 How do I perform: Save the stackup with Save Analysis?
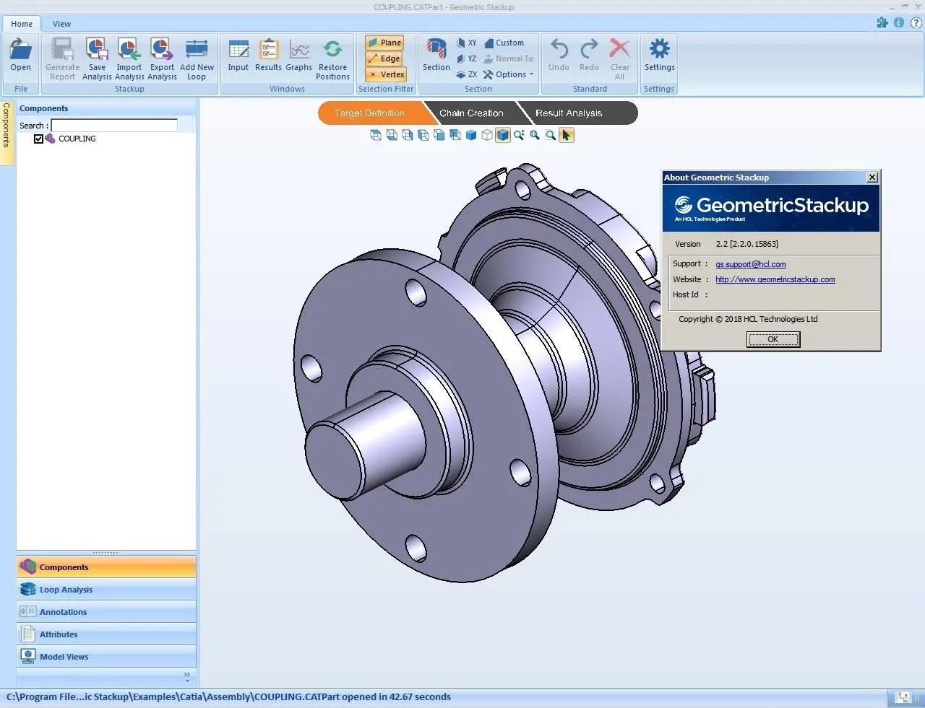[x=97, y=59]
